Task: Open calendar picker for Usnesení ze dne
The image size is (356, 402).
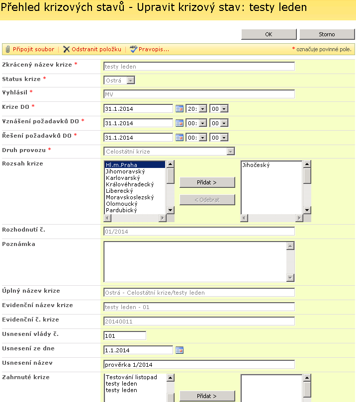Action: coord(179,350)
